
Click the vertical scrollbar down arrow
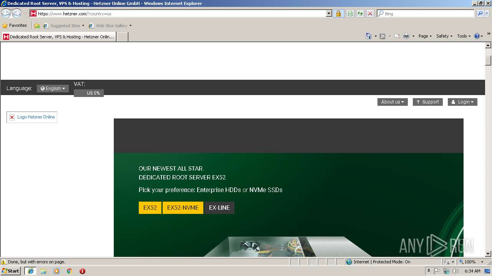pyautogui.click(x=488, y=254)
